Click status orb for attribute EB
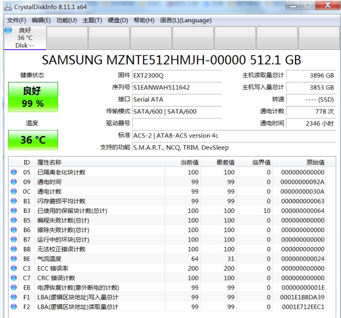Screen dimensions: 341x318 point(14,288)
